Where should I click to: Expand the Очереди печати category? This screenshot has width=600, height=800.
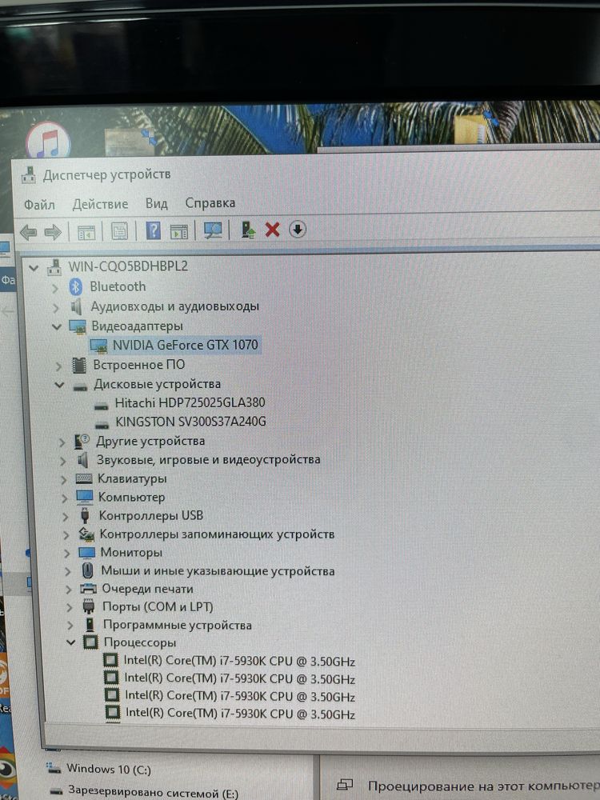click(68, 590)
